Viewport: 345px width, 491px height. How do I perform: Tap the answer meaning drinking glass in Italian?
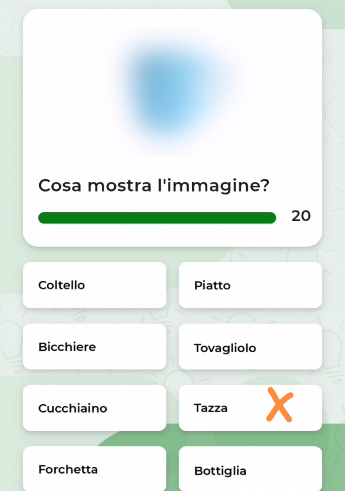click(95, 347)
